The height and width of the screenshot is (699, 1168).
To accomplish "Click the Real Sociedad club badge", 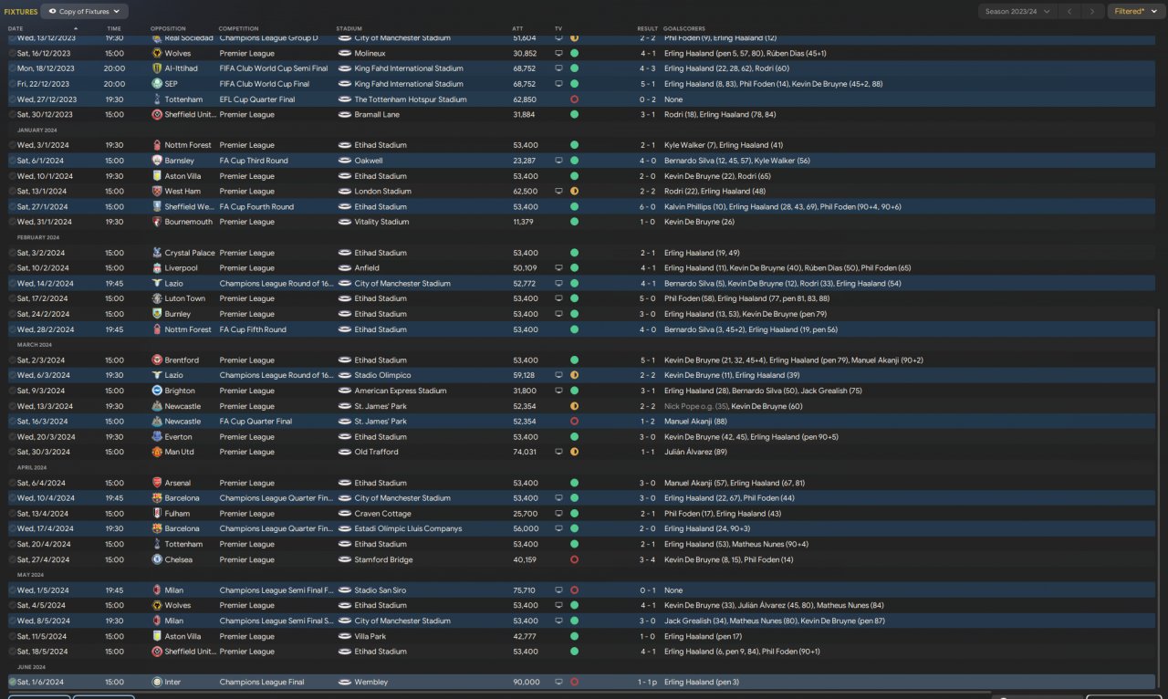I will coord(157,38).
